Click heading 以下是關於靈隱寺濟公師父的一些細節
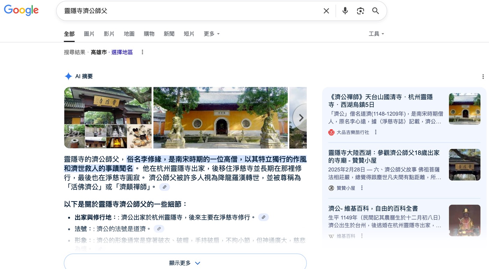 click(x=126, y=204)
